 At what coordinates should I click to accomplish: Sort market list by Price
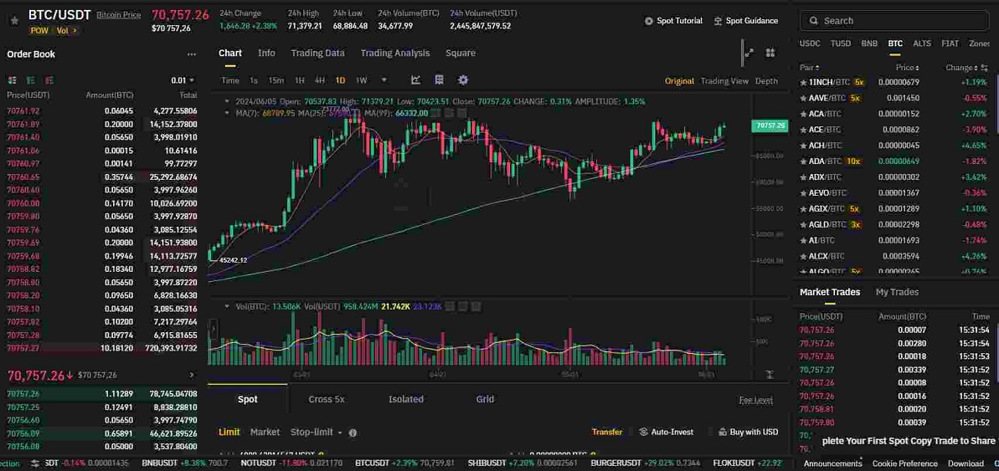(x=908, y=68)
